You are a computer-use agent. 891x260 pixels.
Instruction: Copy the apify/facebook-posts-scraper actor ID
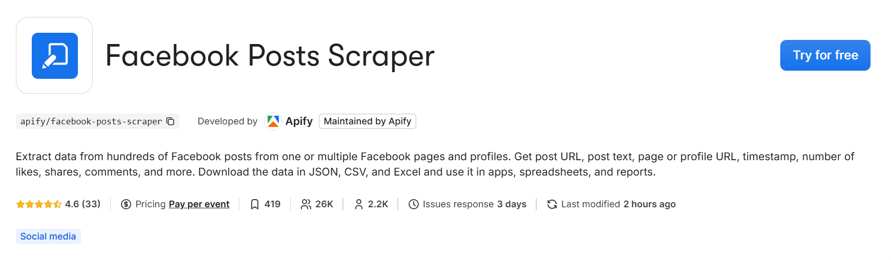[171, 121]
